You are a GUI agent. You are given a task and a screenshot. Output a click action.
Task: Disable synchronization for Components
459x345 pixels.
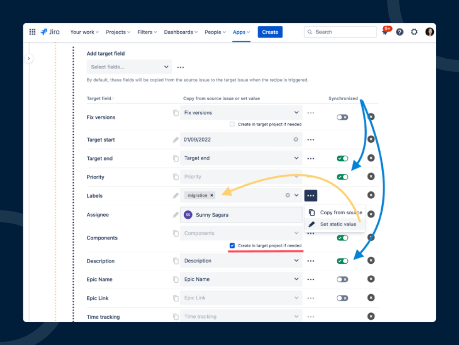click(342, 238)
